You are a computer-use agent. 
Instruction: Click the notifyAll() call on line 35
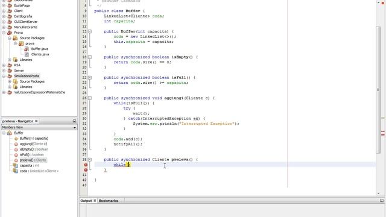(128, 144)
